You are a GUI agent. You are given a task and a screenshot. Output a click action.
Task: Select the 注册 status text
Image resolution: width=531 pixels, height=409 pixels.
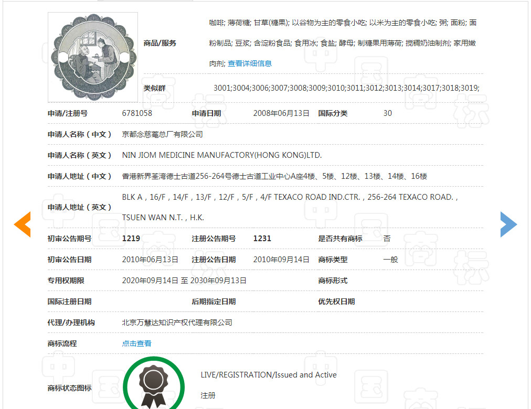pyautogui.click(x=208, y=395)
